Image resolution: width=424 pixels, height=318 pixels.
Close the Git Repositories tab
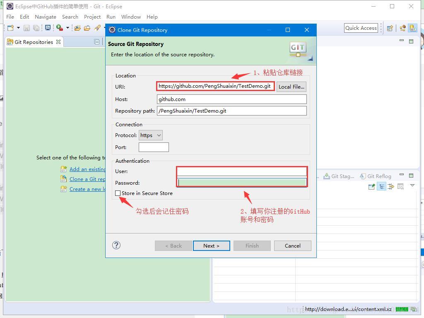click(x=58, y=42)
